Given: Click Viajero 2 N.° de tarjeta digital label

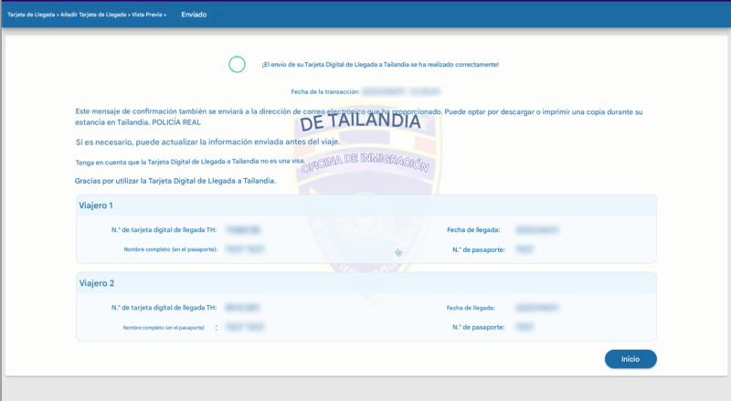Looking at the screenshot, I should coord(164,308).
